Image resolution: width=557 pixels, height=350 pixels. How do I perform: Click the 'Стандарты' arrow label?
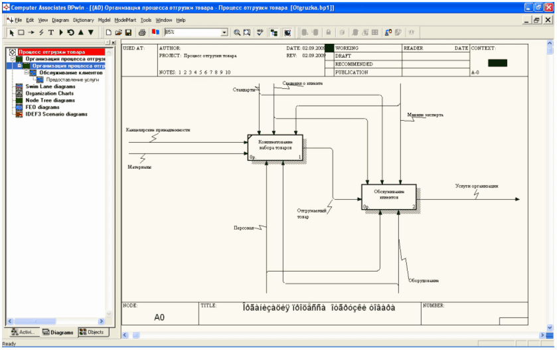tap(244, 90)
